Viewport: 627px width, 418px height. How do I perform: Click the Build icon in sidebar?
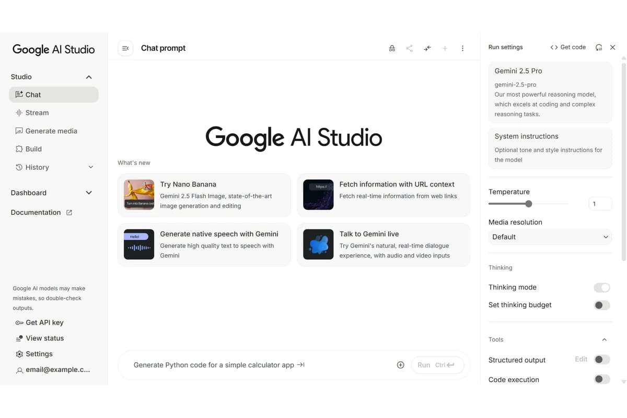(x=19, y=149)
